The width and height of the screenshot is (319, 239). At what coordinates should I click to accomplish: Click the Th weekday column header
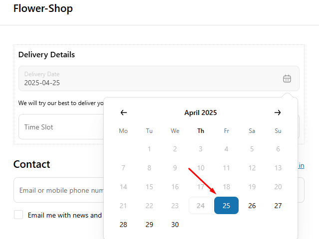(x=201, y=131)
